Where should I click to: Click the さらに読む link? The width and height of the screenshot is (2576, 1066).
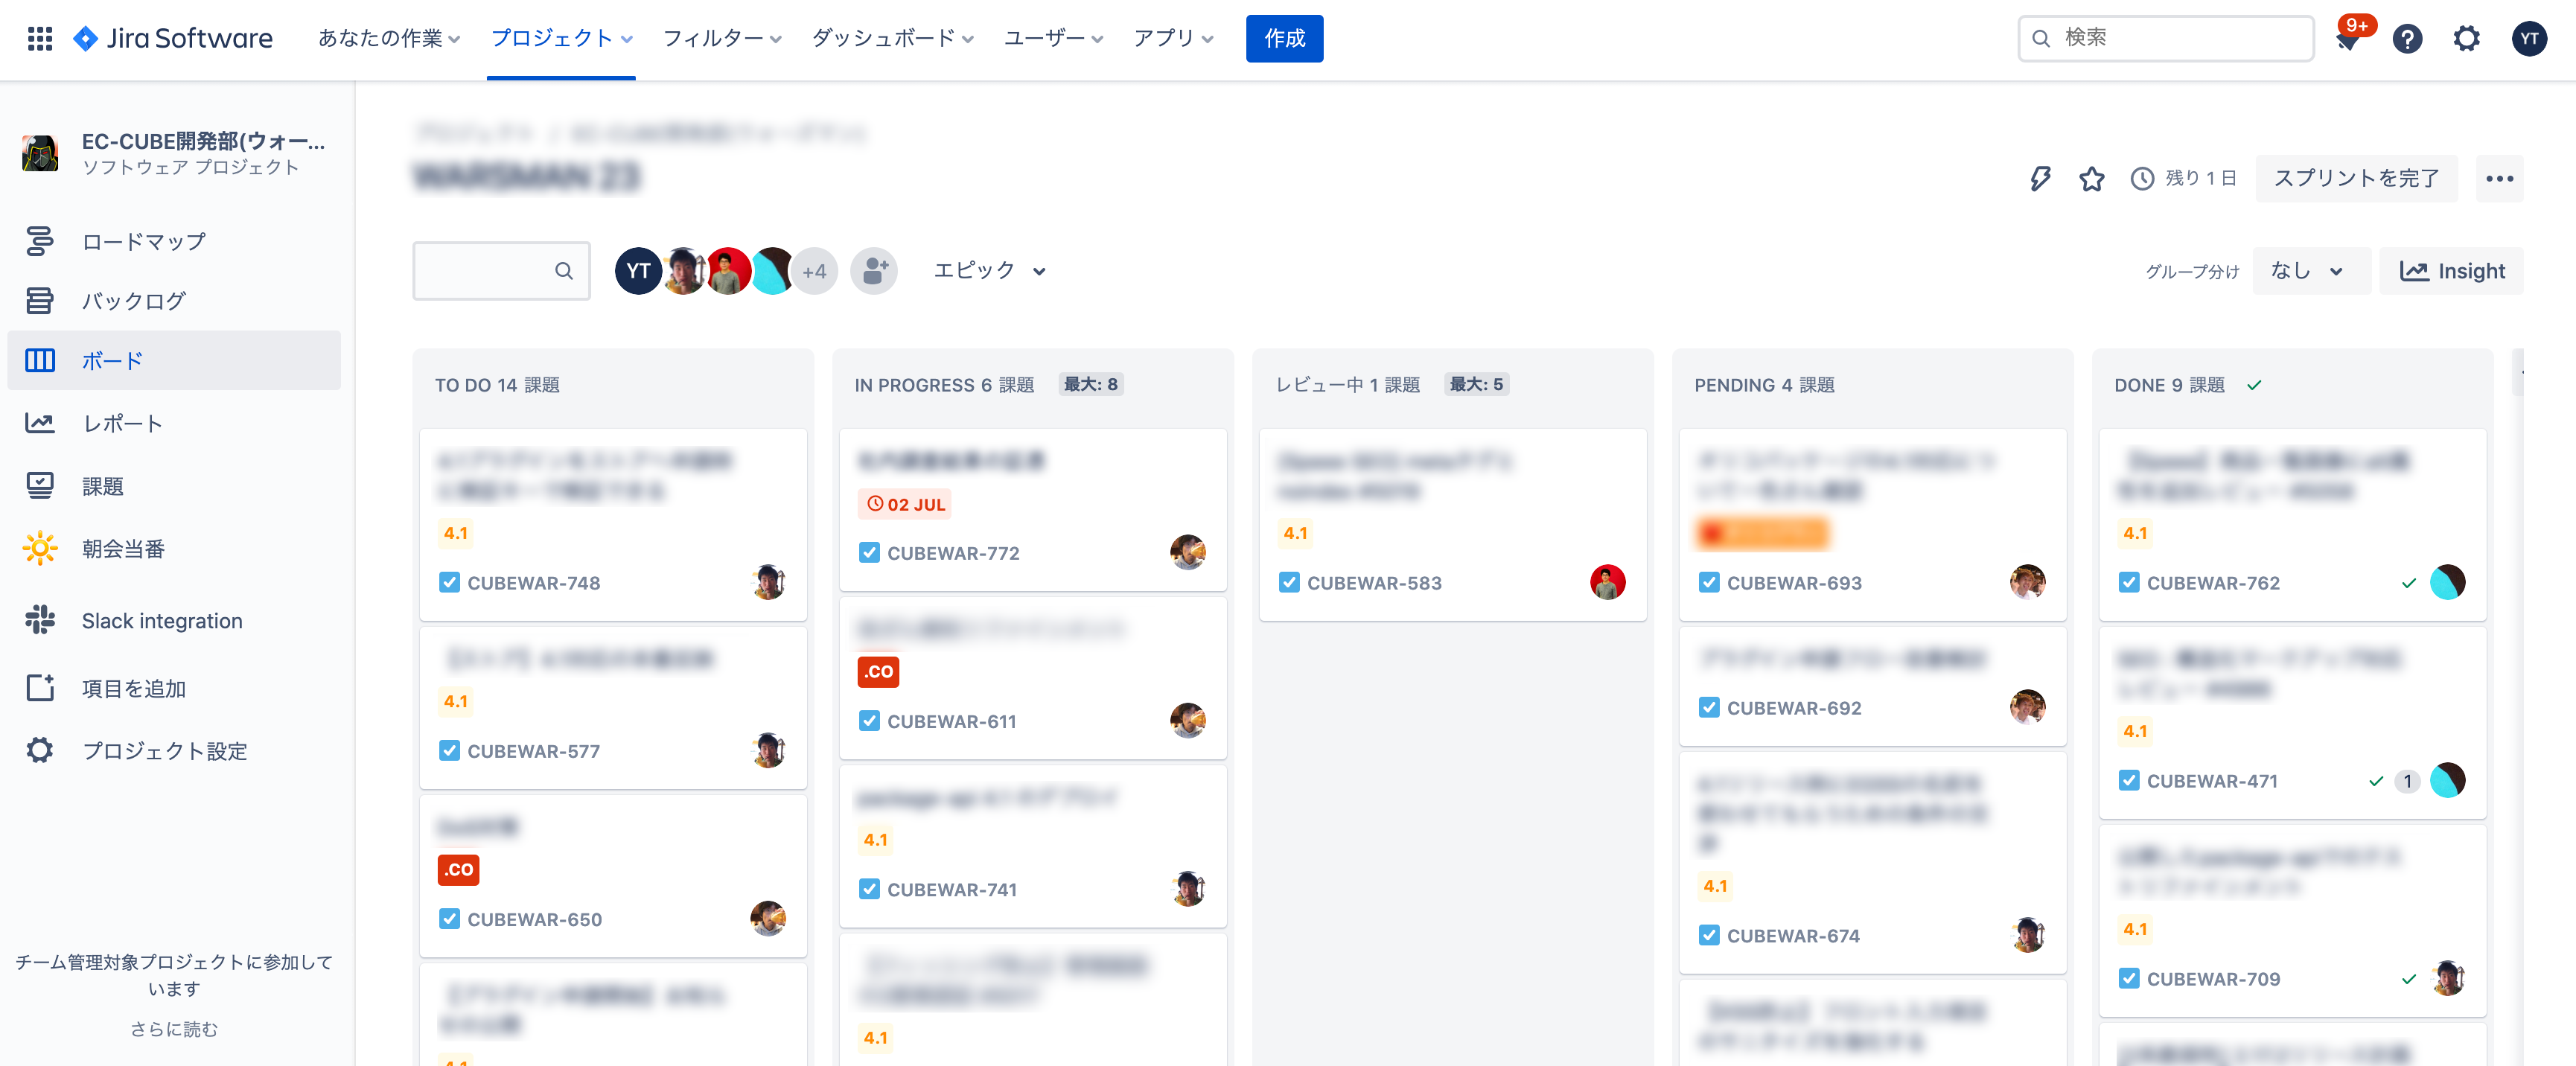(x=173, y=1029)
